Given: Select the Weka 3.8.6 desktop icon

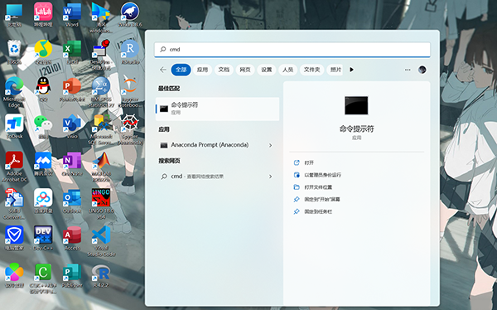Looking at the screenshot, I should [130, 14].
